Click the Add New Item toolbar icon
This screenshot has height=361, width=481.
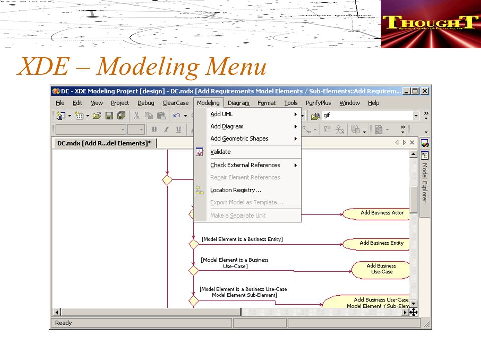tap(79, 115)
